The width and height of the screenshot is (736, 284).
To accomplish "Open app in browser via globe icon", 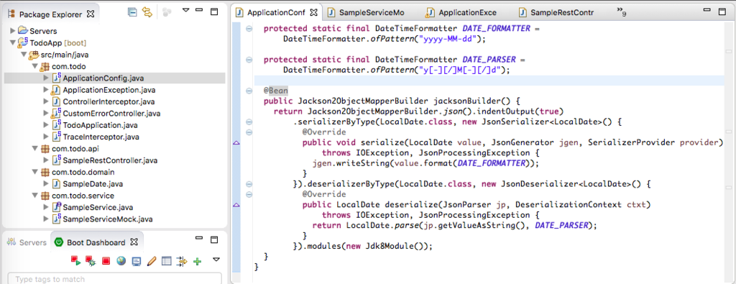I will (121, 261).
